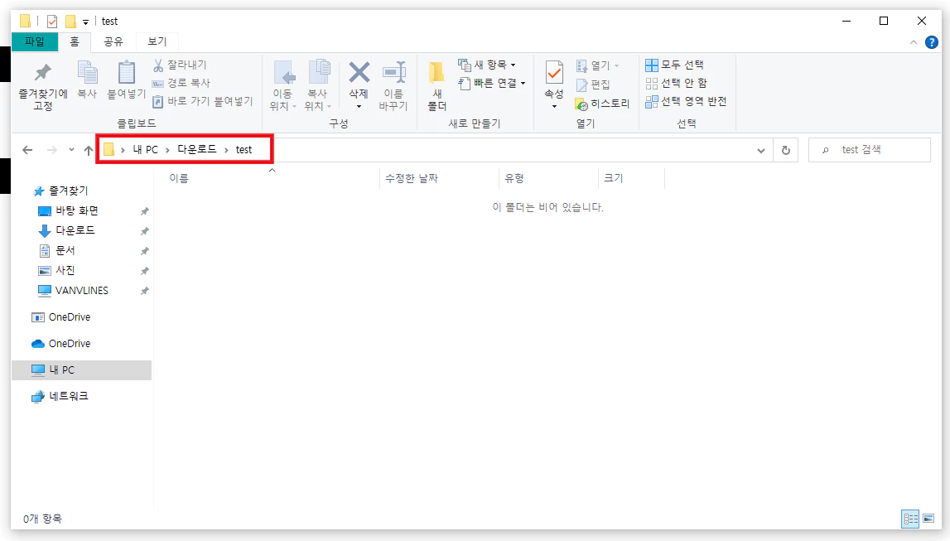This screenshot has width=950, height=541.
Task: Create a 새 폴더 from ribbon
Action: pos(436,87)
